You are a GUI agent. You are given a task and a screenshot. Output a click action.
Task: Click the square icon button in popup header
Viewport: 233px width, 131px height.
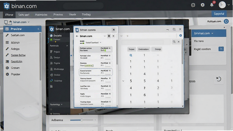click(109, 36)
